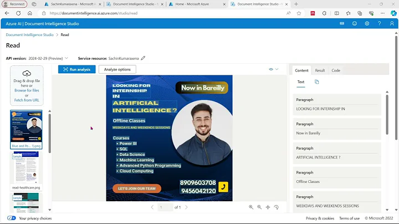Open Privacy & cookies link
The image size is (399, 224).
pyautogui.click(x=320, y=218)
